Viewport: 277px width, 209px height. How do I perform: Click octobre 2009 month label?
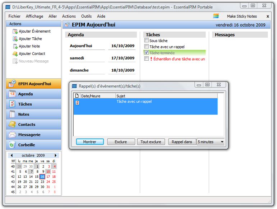pos(33,155)
